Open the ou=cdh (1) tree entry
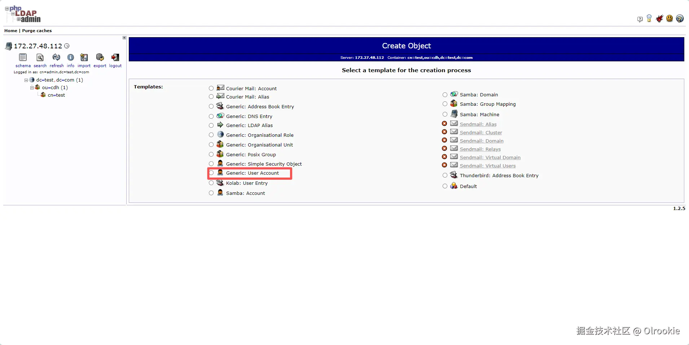Screen dimensions: 689x345 click(55, 88)
